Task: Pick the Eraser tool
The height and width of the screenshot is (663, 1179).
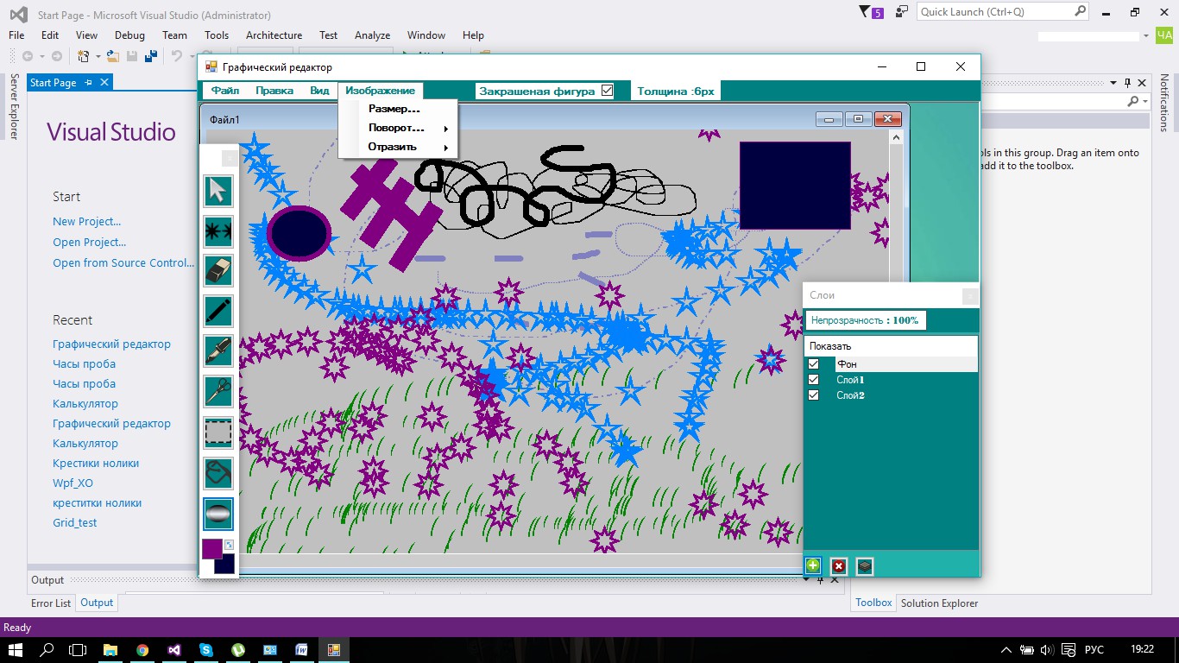Action: [x=218, y=271]
